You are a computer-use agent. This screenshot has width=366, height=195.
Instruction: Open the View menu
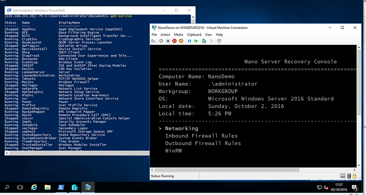tap(209, 35)
